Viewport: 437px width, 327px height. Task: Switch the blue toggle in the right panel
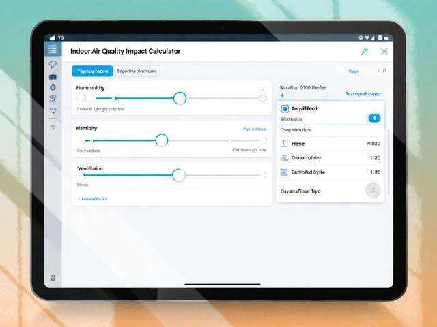(x=373, y=118)
